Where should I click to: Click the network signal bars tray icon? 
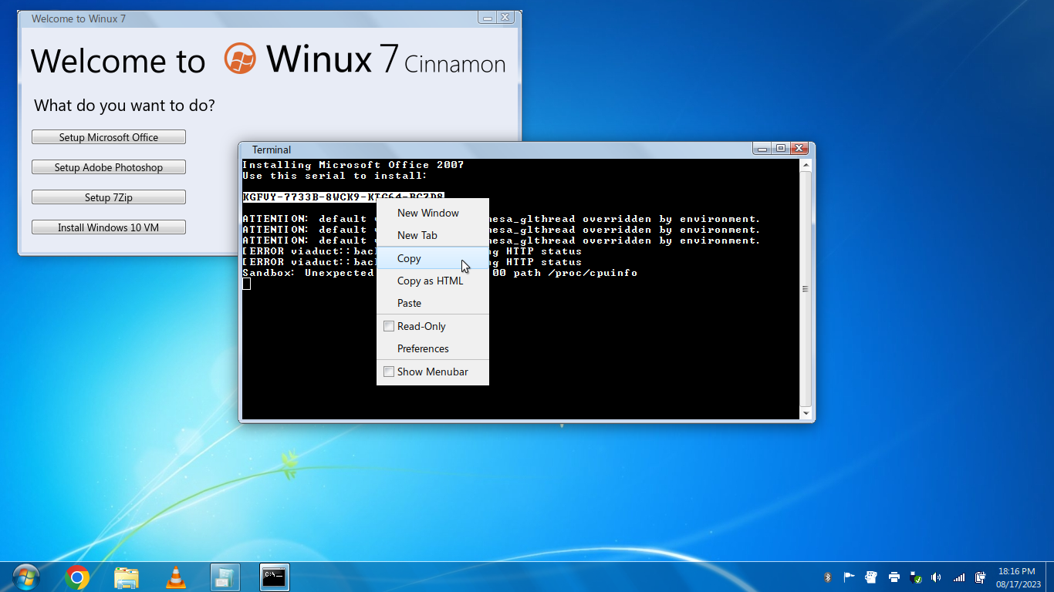click(x=959, y=577)
